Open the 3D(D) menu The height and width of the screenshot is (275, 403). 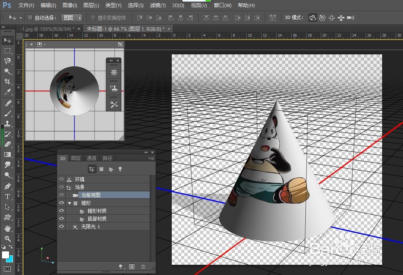click(178, 5)
